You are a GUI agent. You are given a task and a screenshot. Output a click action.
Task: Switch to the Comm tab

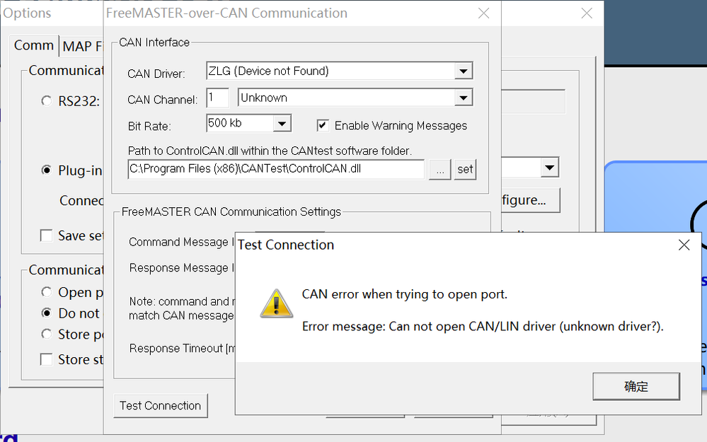click(33, 45)
